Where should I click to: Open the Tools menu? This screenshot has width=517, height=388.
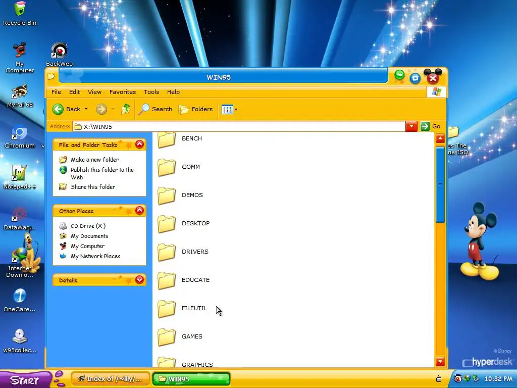151,92
